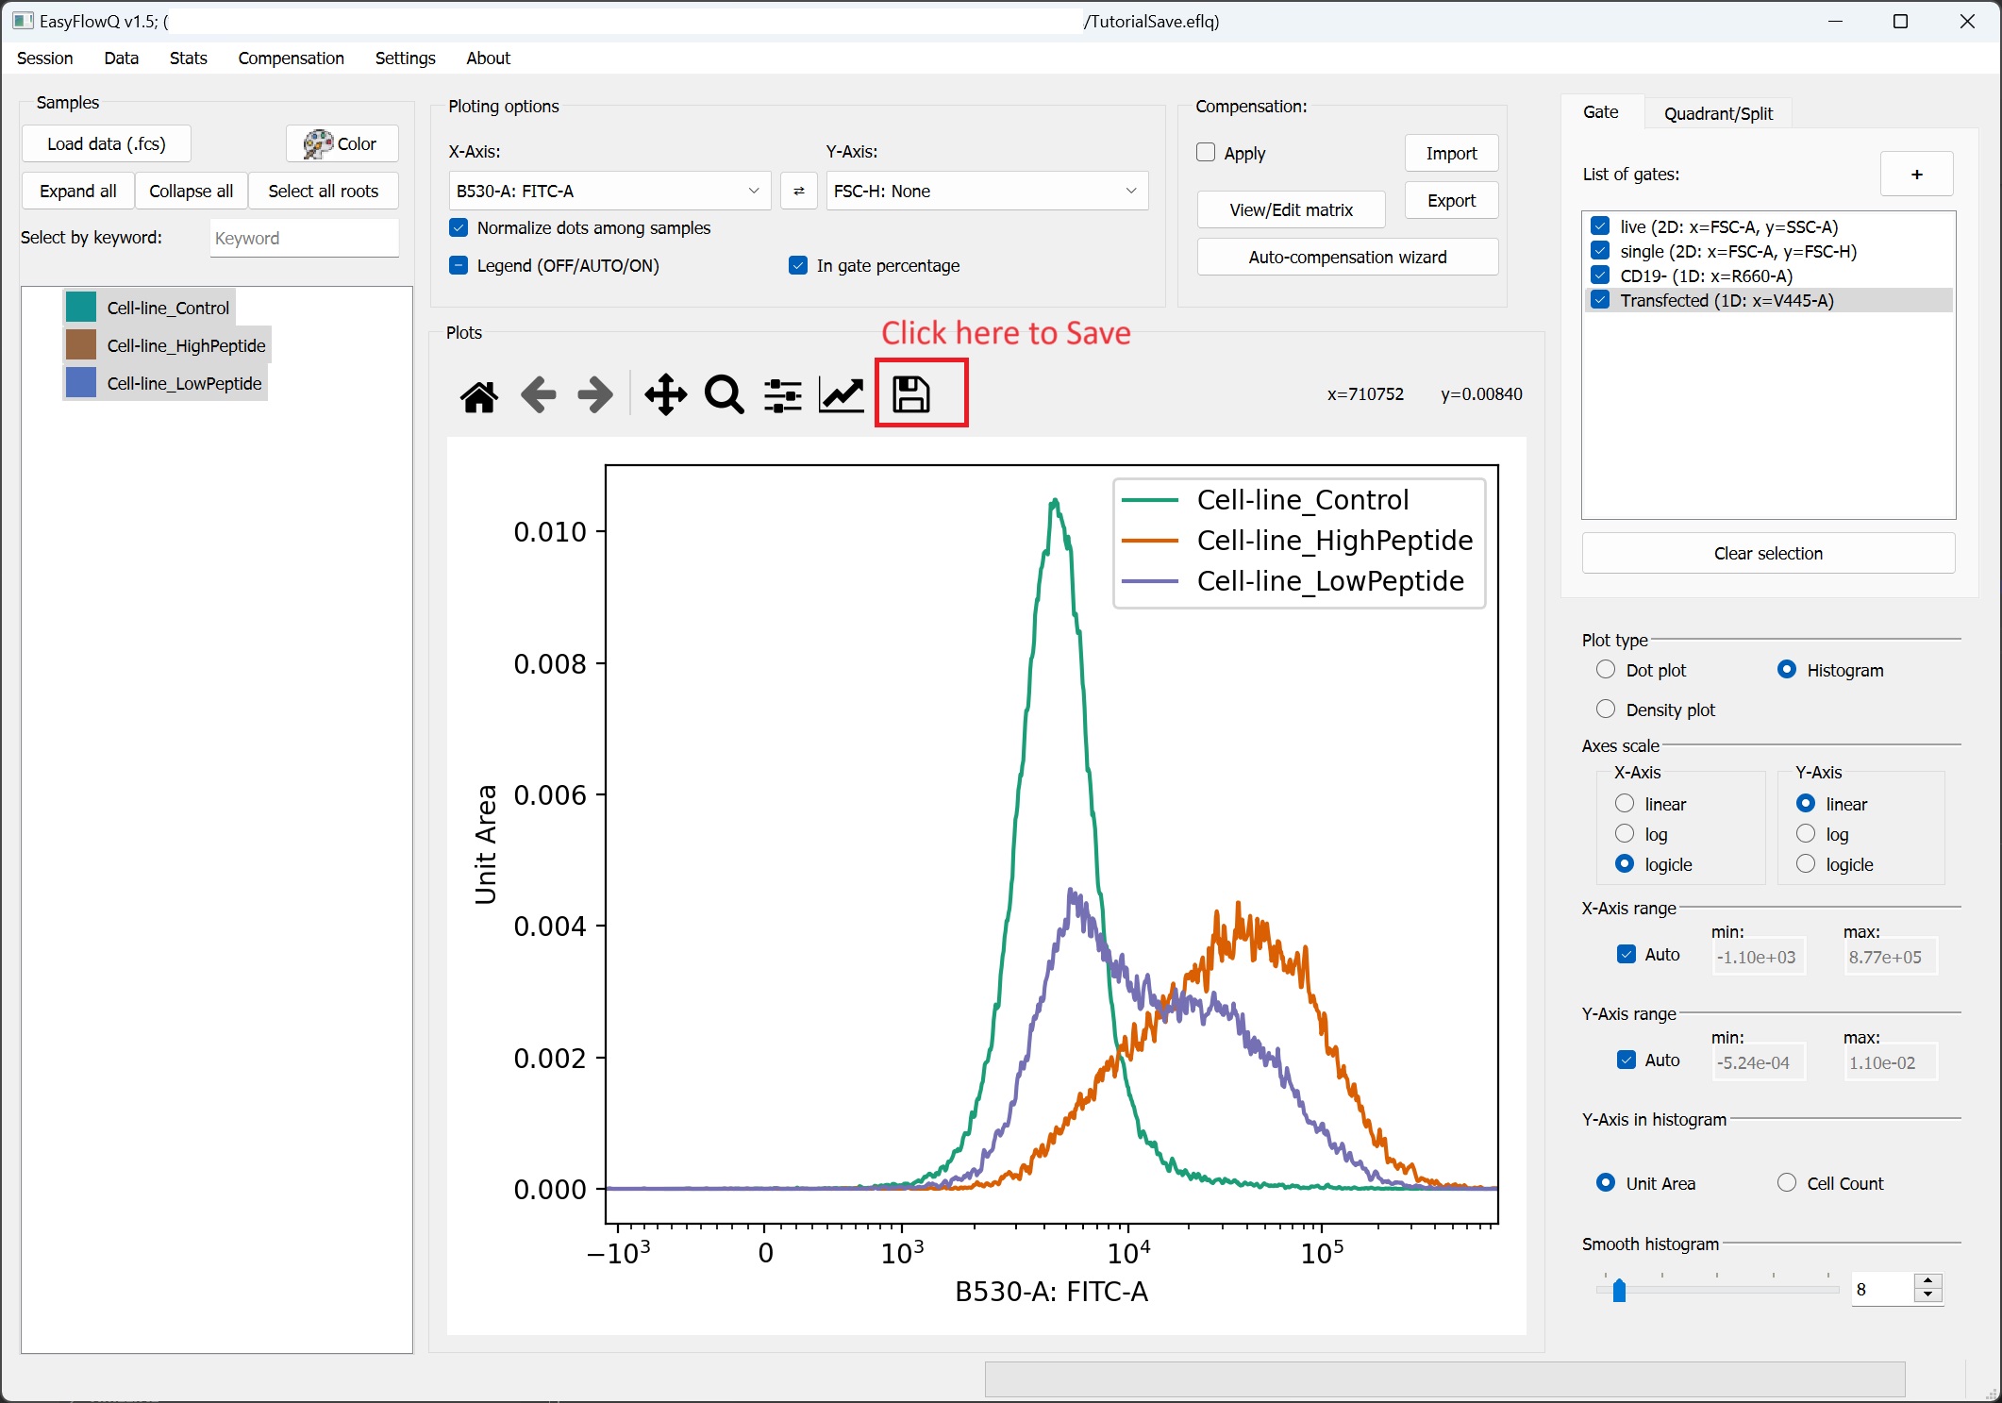The height and width of the screenshot is (1403, 2002).
Task: Open the Data menu
Action: pyautogui.click(x=122, y=58)
